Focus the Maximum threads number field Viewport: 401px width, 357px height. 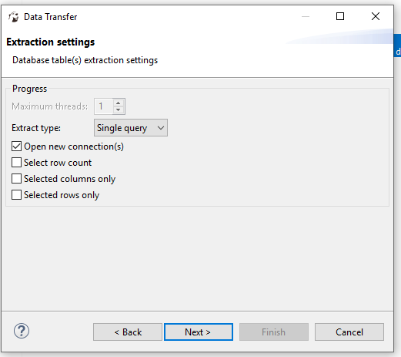point(104,106)
